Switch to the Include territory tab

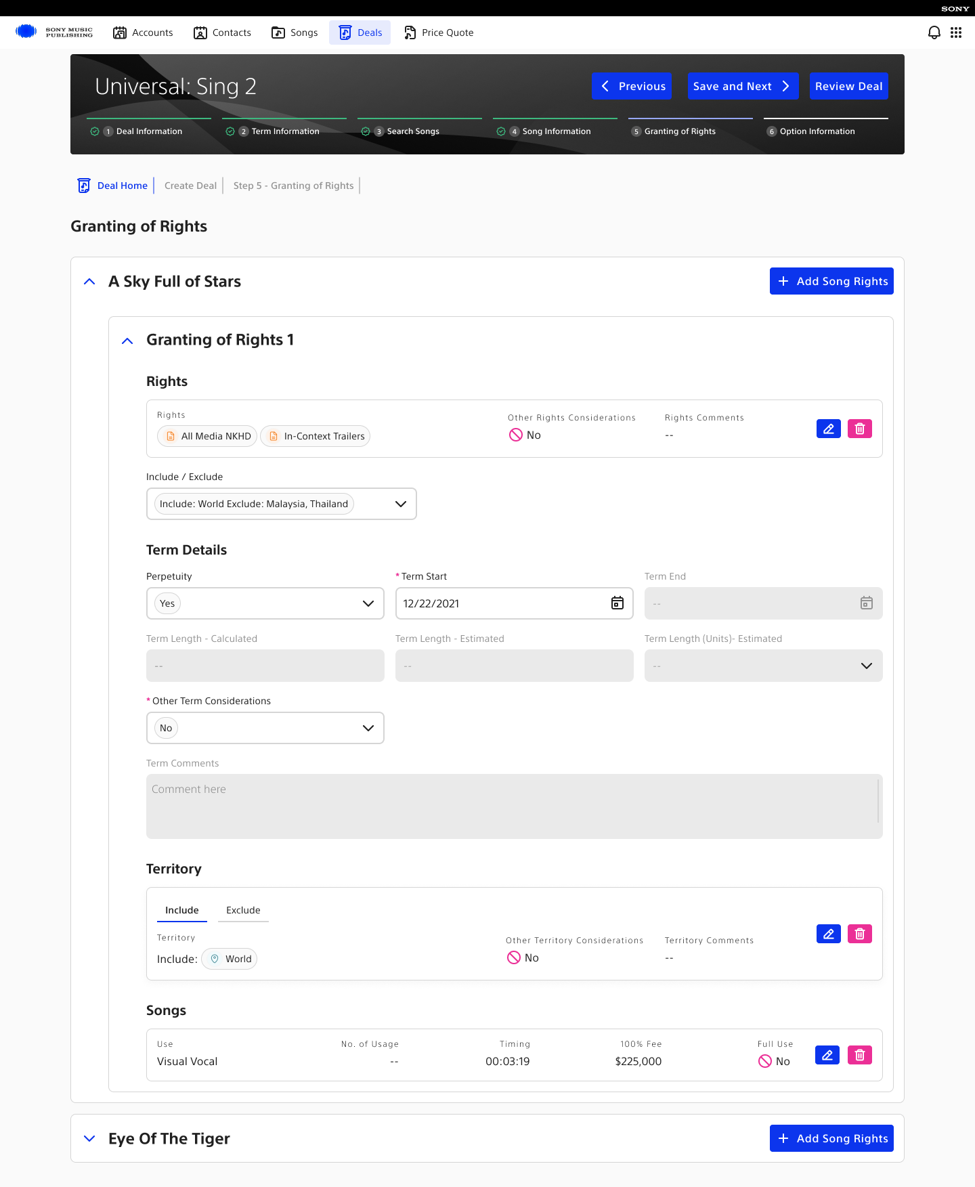(182, 910)
